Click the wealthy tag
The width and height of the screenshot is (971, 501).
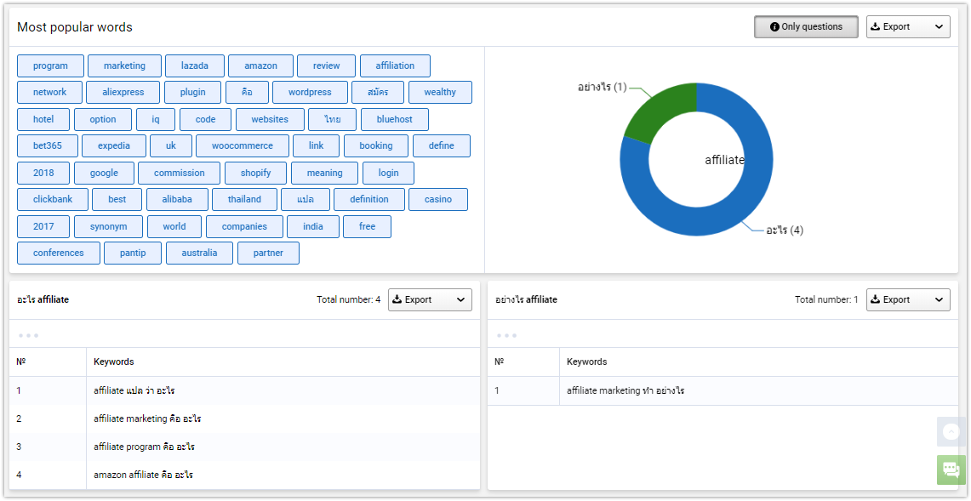tap(440, 92)
